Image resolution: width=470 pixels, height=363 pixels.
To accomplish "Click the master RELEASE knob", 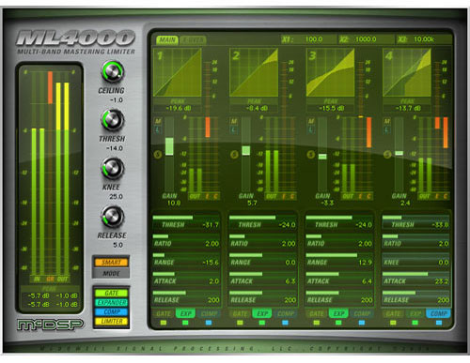I will tap(112, 217).
